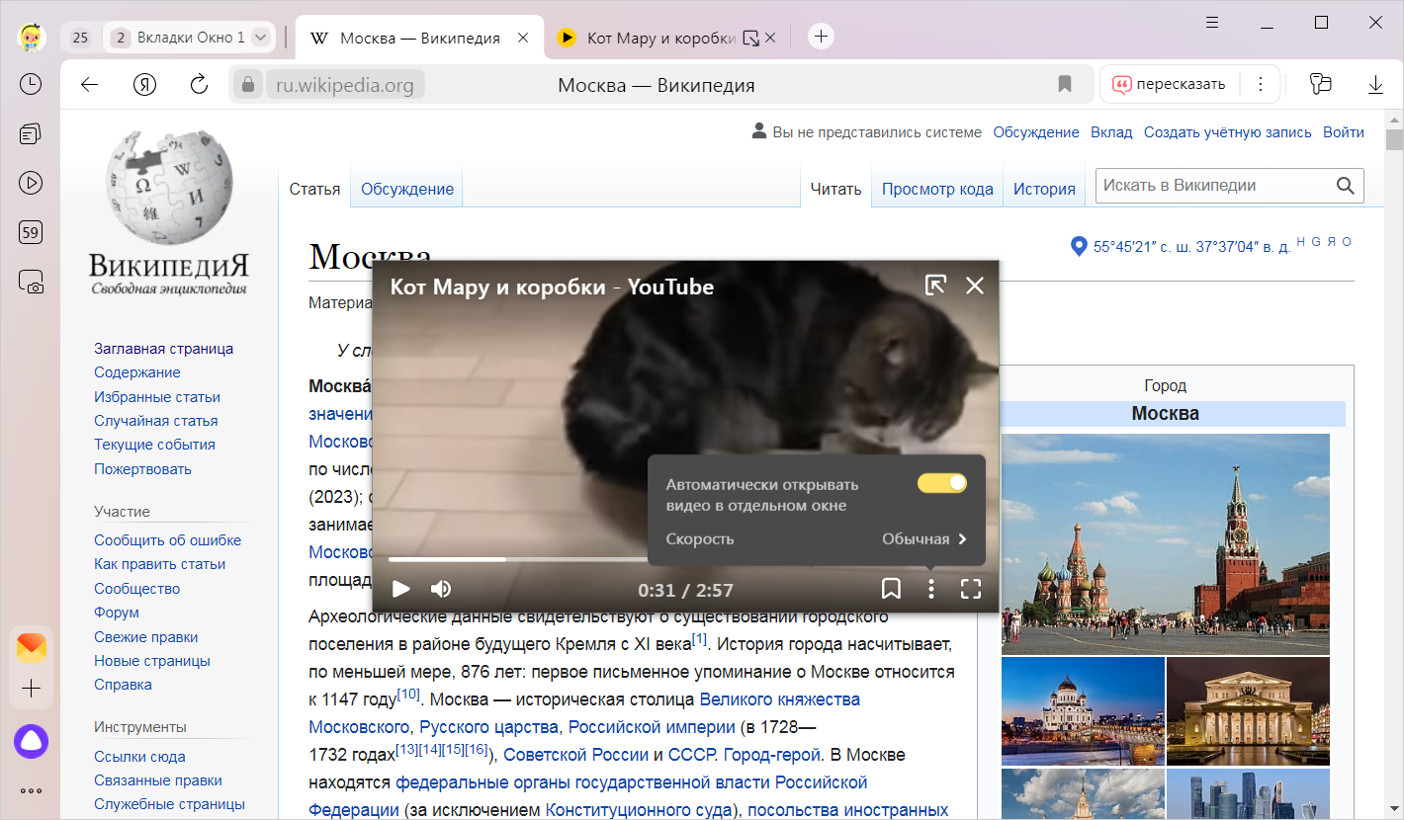The height and width of the screenshot is (820, 1404).
Task: Select the Читать view tab
Action: pos(835,189)
